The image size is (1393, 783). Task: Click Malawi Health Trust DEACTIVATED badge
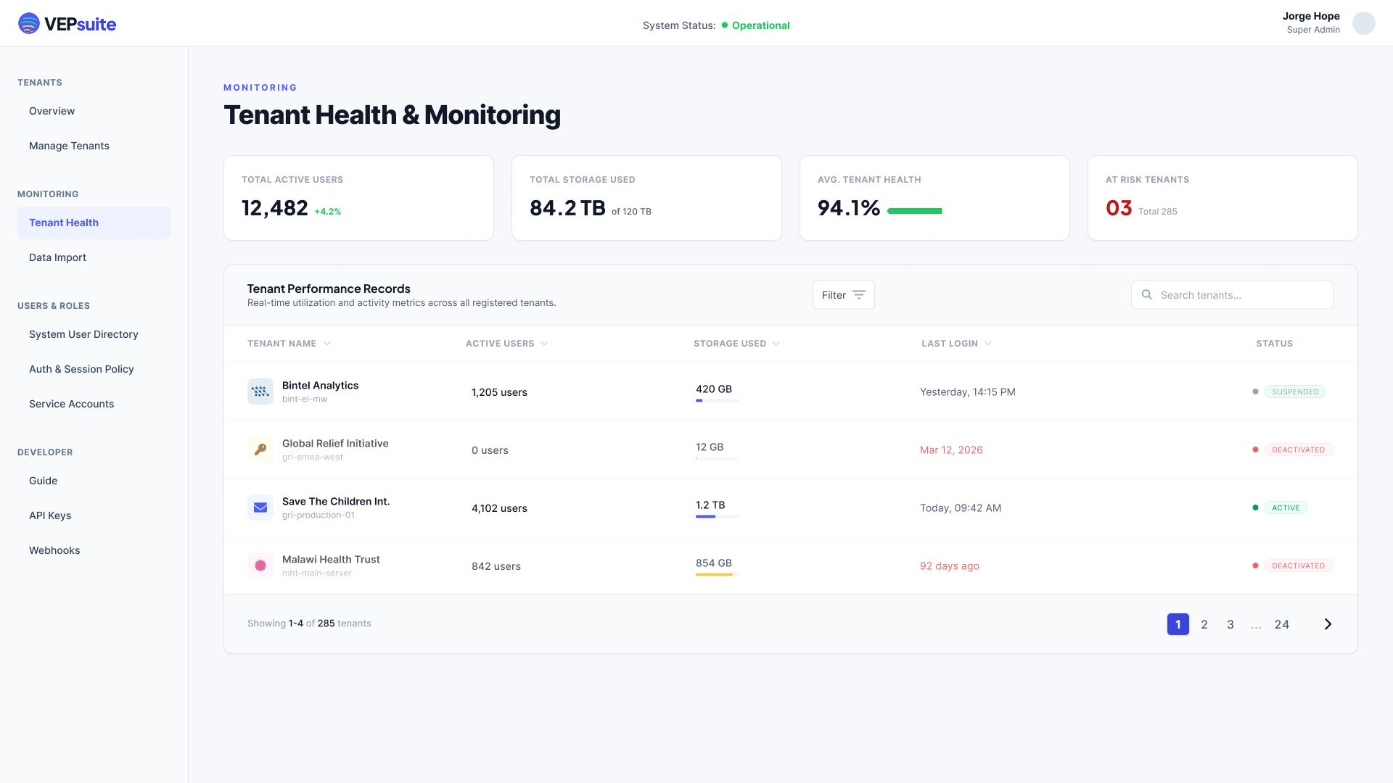pos(1299,565)
